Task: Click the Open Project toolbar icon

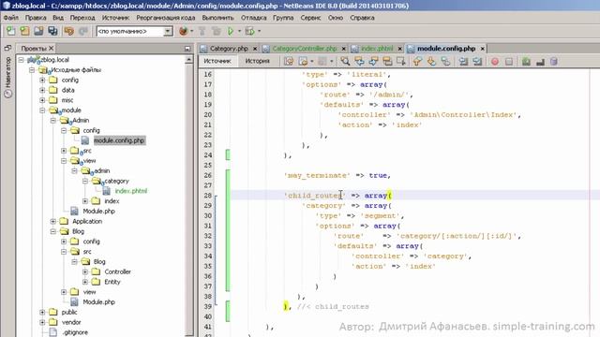Action: tap(38, 31)
